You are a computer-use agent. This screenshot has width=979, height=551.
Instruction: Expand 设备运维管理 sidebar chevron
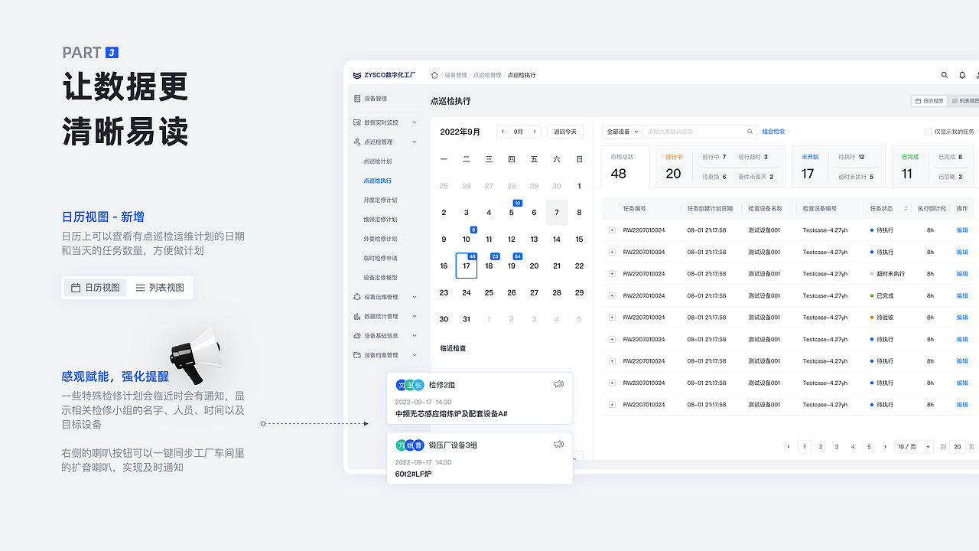(415, 297)
